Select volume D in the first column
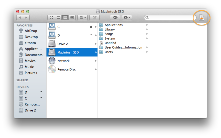This screenshot has height=138, width=221. coord(72,35)
